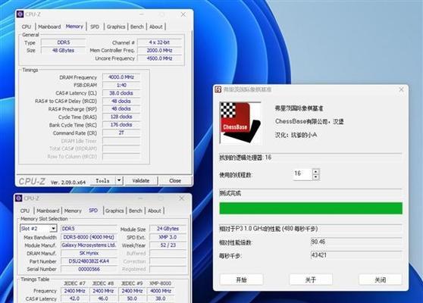Viewport: 423px width, 303px height.
Task: Click the Fritz Chess Benchmark title bar icon
Action: (x=218, y=89)
